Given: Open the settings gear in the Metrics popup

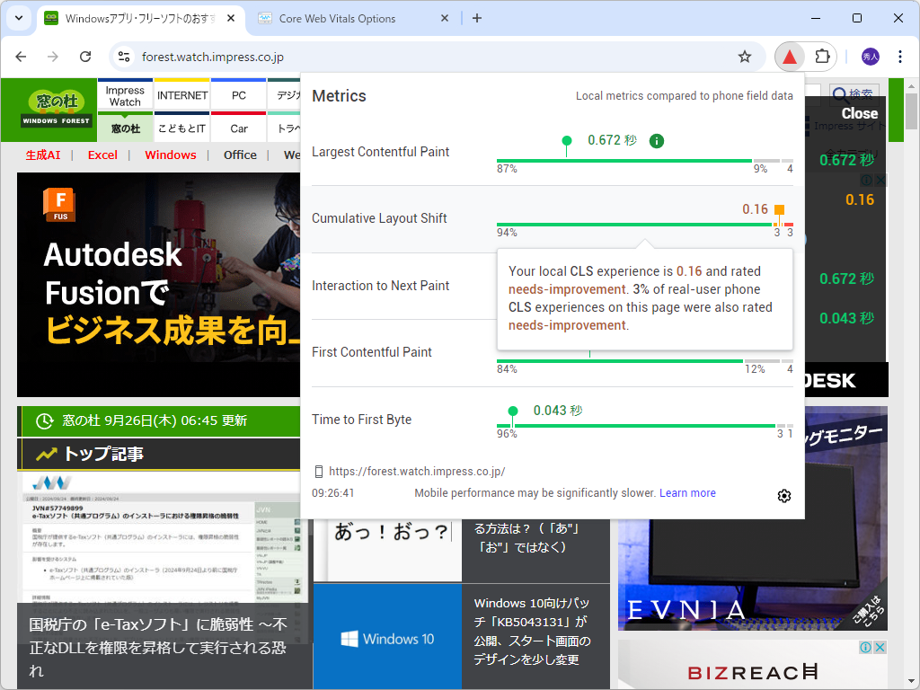Looking at the screenshot, I should click(783, 495).
